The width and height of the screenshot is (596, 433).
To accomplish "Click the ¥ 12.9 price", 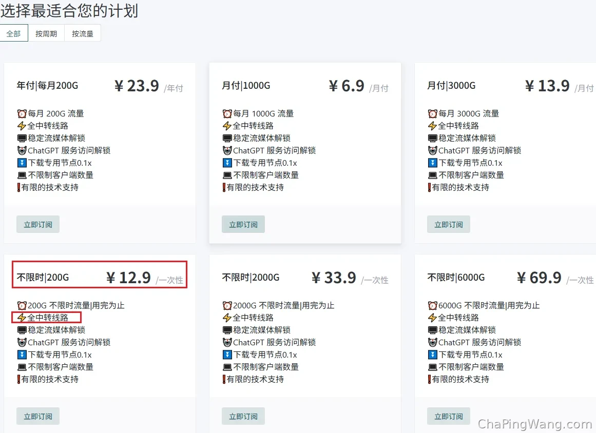I will click(x=128, y=278).
